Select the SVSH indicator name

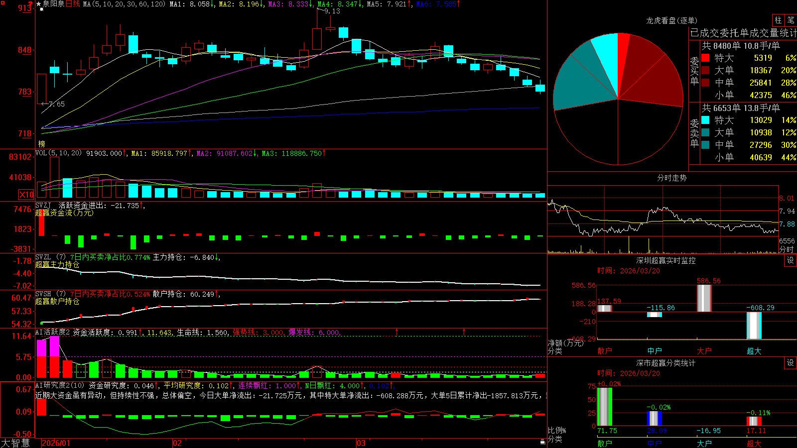tap(43, 294)
